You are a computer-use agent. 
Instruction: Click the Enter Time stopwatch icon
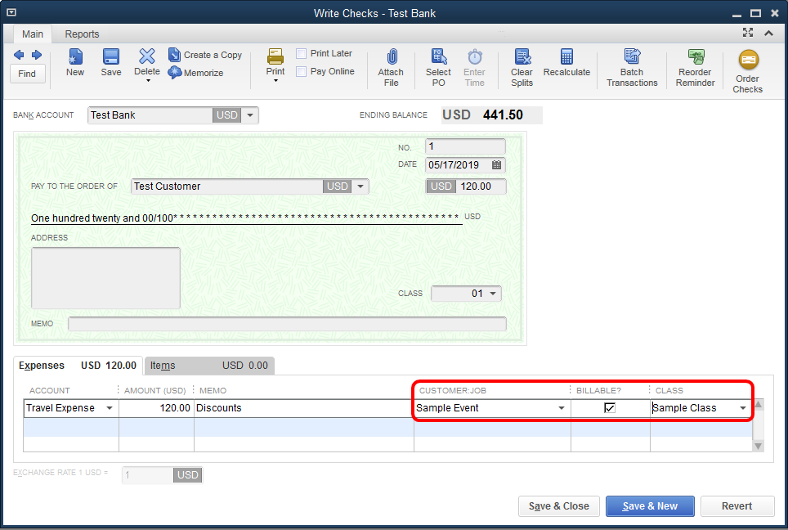coord(474,68)
